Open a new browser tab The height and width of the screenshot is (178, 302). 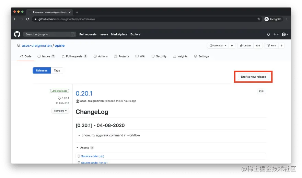coord(77,12)
